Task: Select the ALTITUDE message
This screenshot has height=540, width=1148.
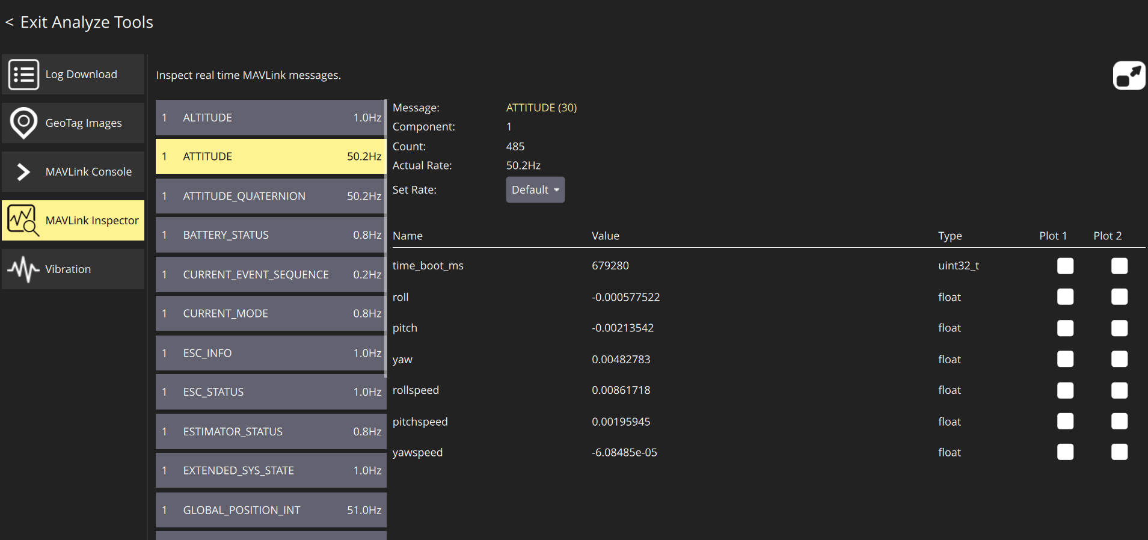Action: click(x=271, y=118)
